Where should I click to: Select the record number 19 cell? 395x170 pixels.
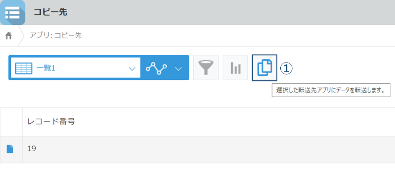point(209,149)
